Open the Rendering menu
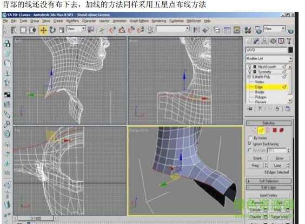This screenshot has height=224, width=305. point(159,21)
